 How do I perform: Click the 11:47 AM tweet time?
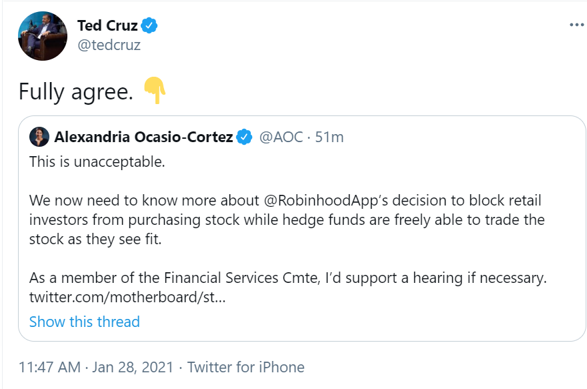[49, 367]
